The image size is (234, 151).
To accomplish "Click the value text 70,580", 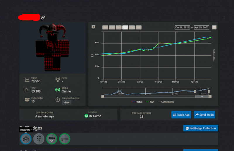I will coord(36,81).
